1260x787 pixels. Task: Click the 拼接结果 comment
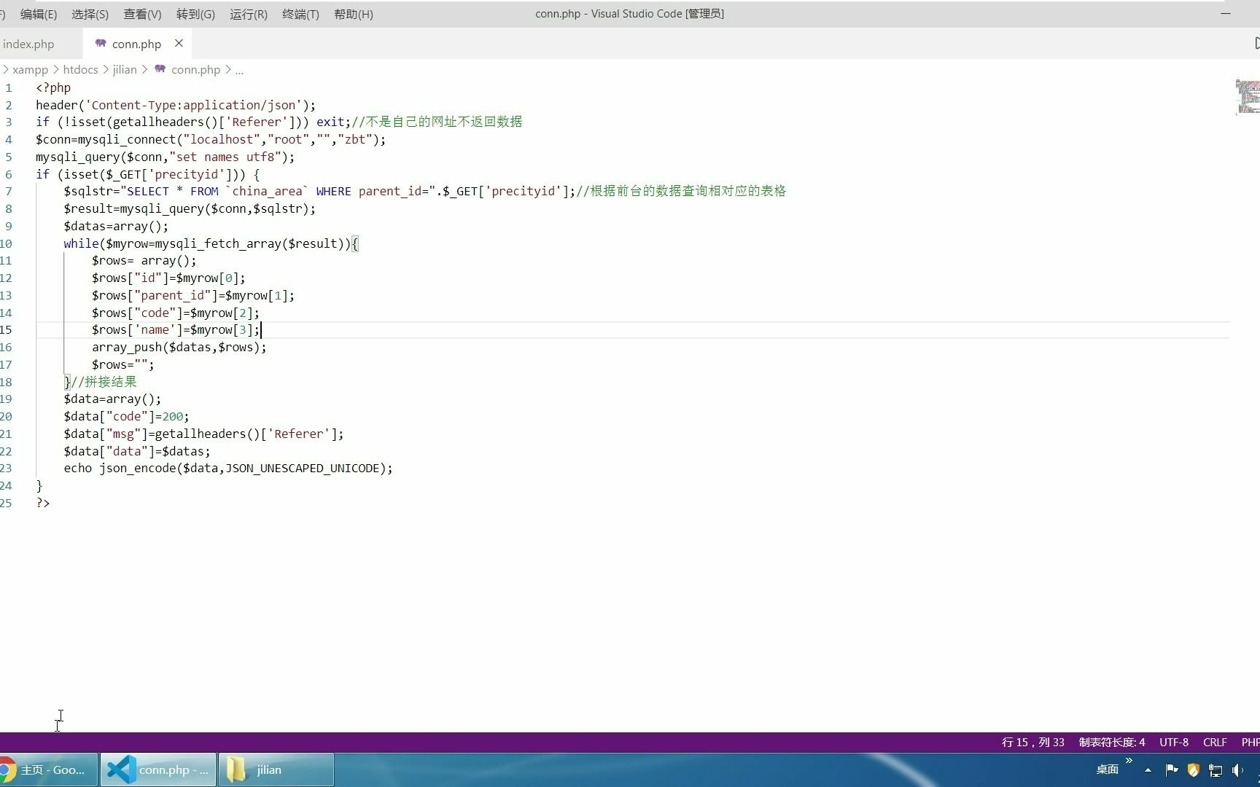tap(104, 382)
